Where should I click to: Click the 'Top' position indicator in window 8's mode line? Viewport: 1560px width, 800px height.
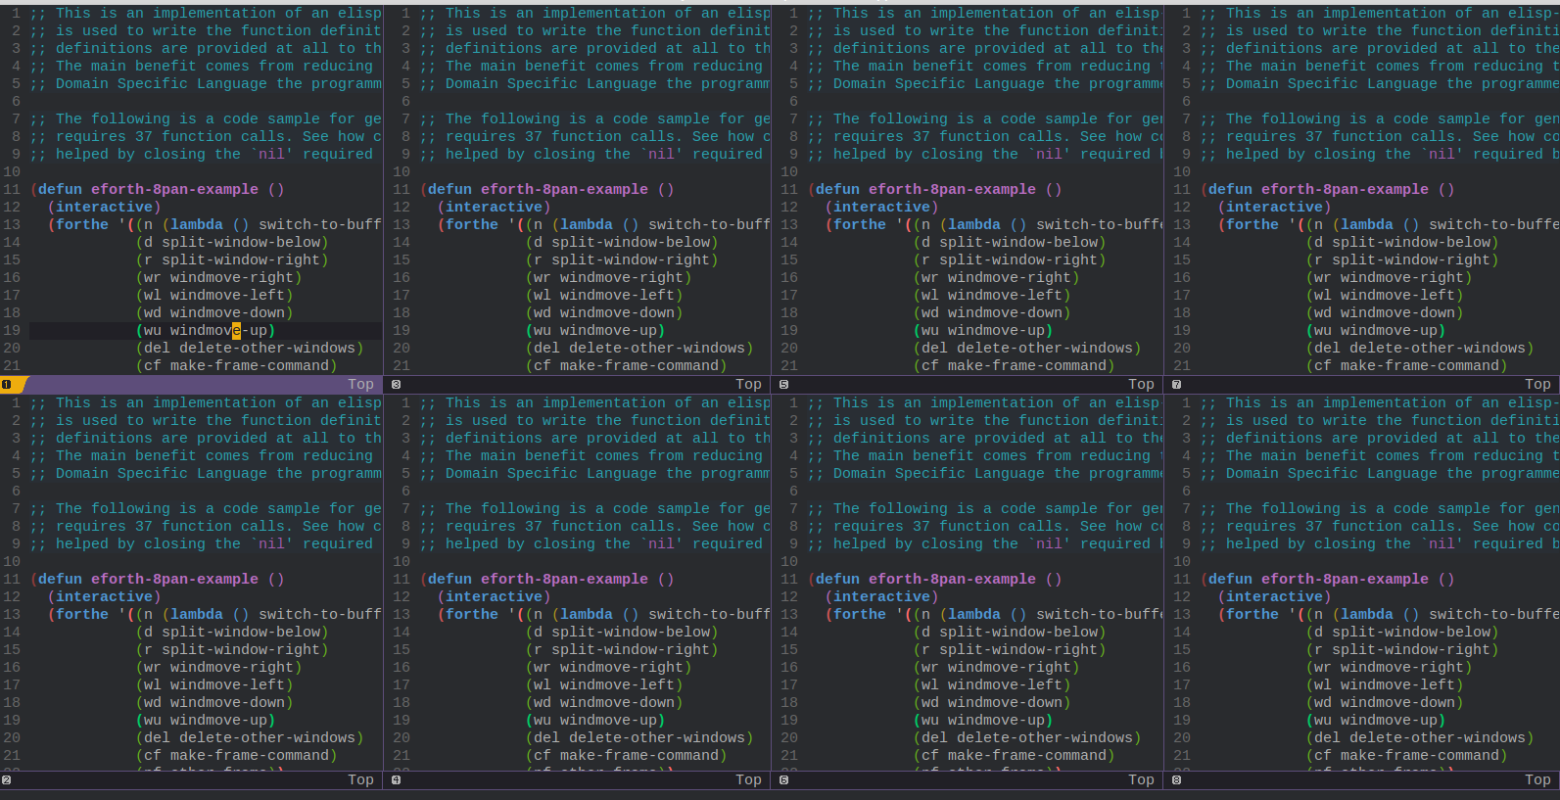point(1537,780)
